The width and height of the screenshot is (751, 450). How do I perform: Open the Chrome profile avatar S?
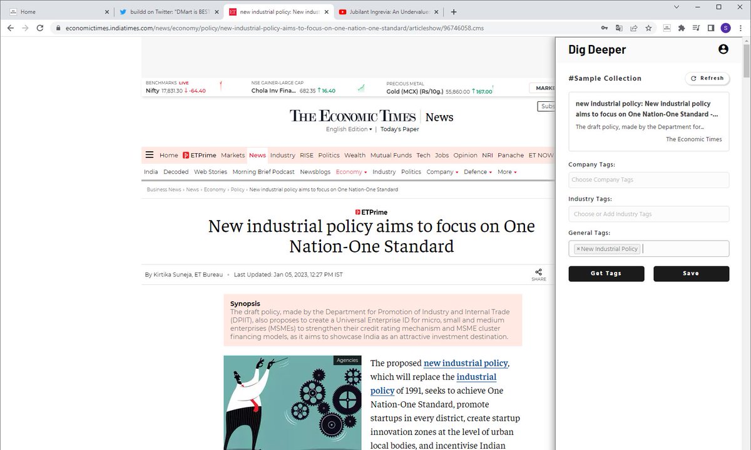click(x=726, y=28)
